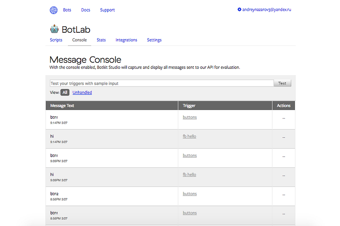Open the Settings tab
340x226 pixels.
[x=154, y=40]
